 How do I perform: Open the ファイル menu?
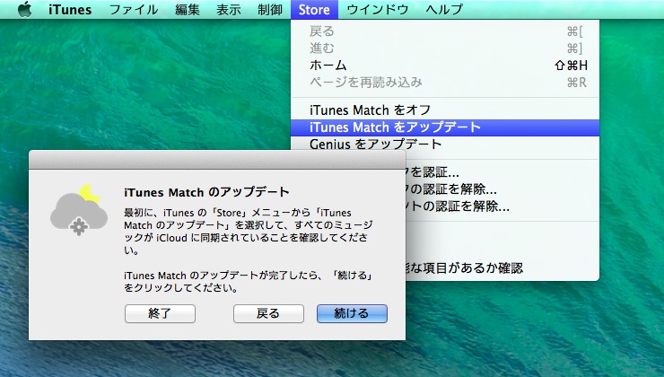point(134,9)
